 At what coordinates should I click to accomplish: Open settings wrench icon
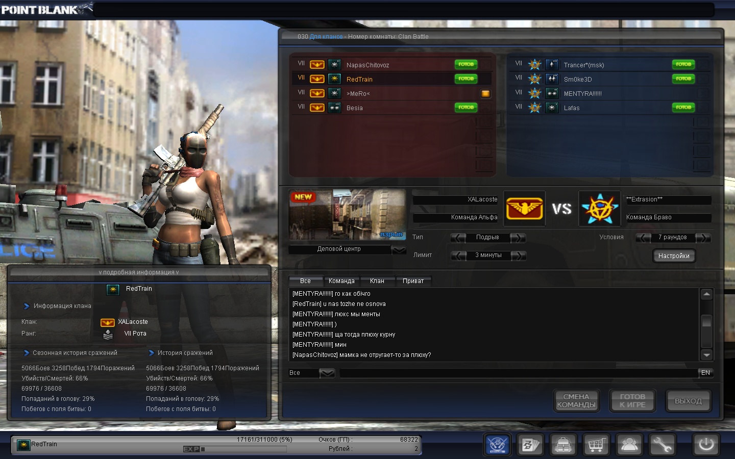[662, 445]
